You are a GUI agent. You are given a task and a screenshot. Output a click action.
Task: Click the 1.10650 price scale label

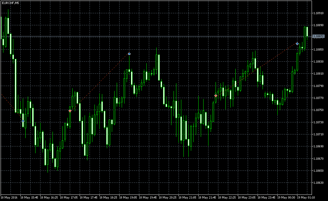(x=318, y=171)
